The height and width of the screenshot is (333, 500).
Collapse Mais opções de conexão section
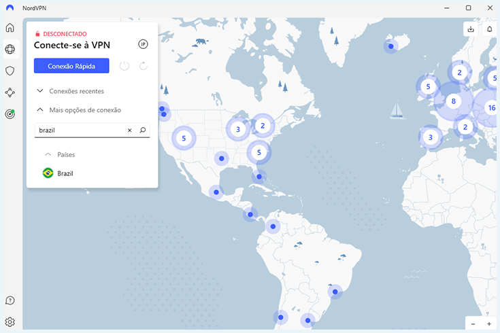(x=79, y=110)
